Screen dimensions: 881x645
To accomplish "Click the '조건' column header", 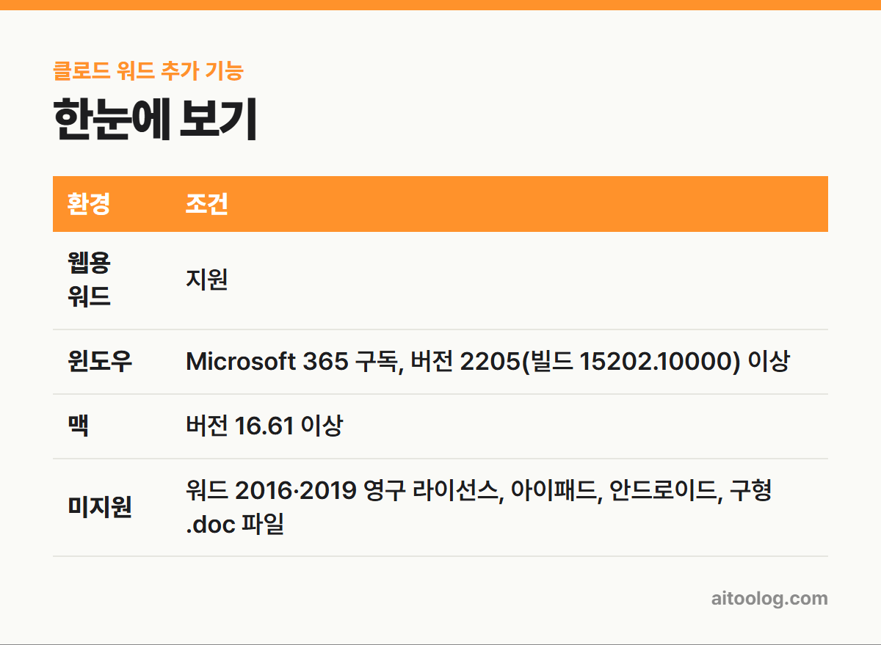I will (207, 204).
